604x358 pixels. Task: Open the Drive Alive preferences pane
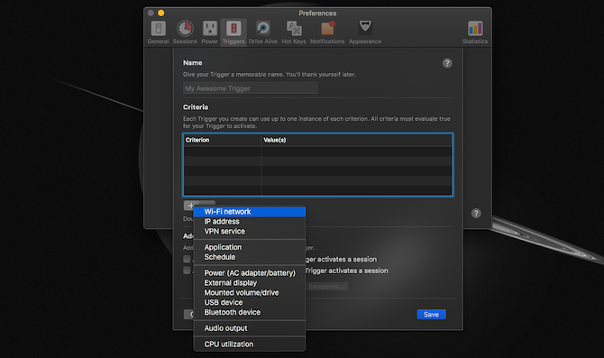tap(263, 32)
